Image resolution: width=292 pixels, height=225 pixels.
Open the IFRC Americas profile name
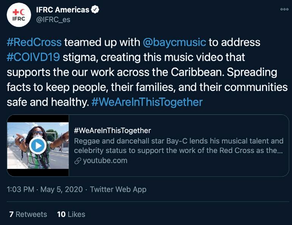point(62,10)
